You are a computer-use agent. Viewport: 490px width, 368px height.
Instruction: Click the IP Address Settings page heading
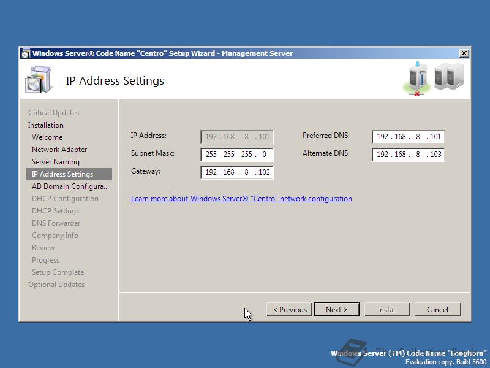point(115,81)
